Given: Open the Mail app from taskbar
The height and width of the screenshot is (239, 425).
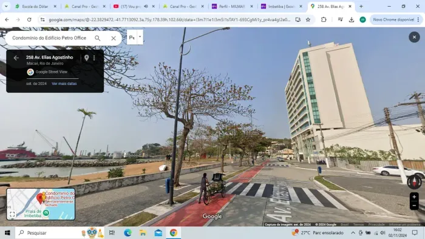Looking at the screenshot, I should coord(158,233).
